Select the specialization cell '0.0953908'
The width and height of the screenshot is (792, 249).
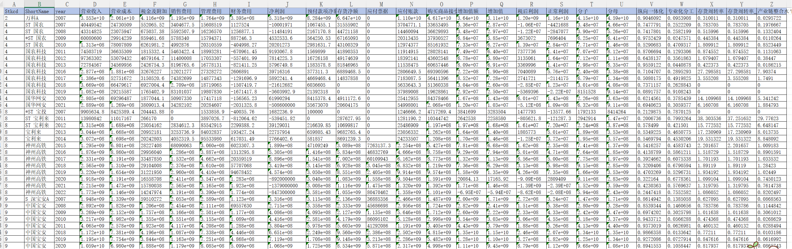(x=681, y=18)
